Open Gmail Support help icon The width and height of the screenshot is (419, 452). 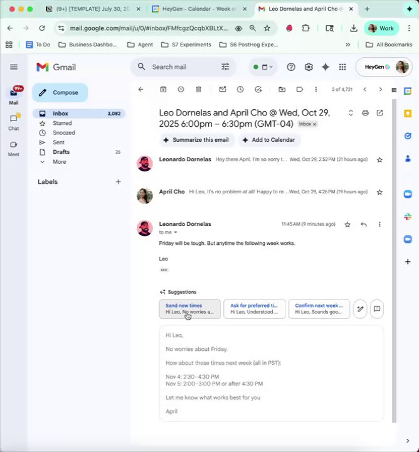click(291, 67)
